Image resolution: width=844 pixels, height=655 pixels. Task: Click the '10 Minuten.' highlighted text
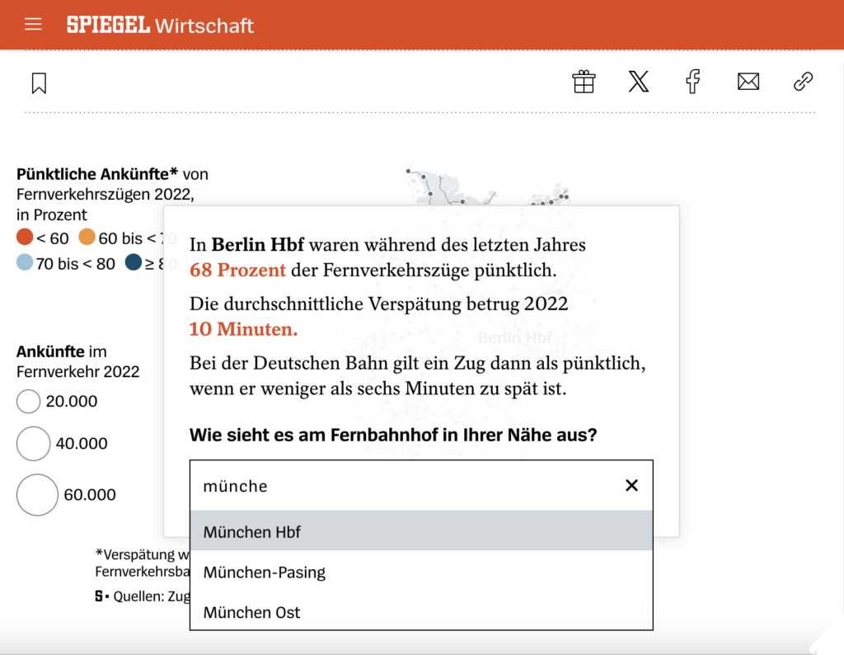click(x=243, y=329)
